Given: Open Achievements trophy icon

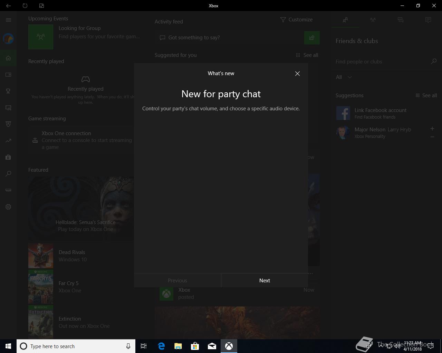Looking at the screenshot, I should pyautogui.click(x=8, y=91).
